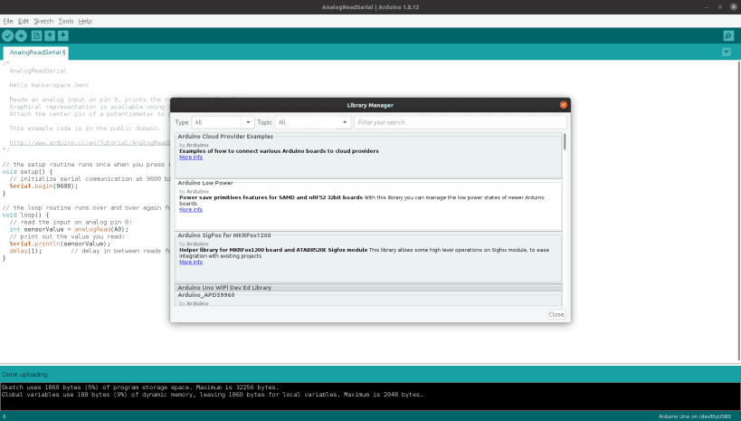Click the Library Manager title bar text
The height and width of the screenshot is (421, 741).
(x=370, y=105)
